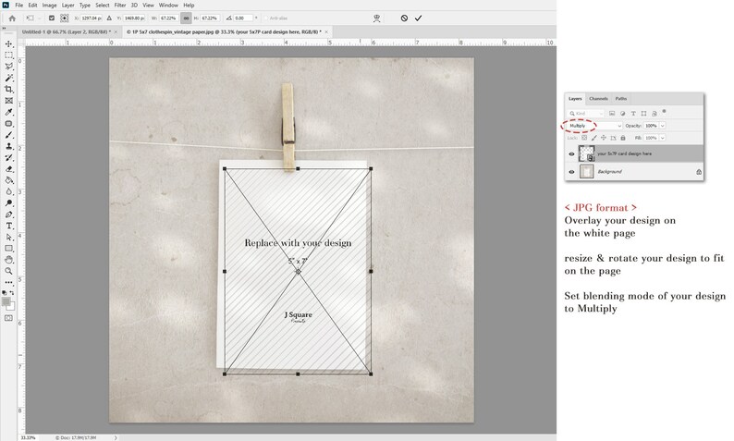
Task: Click the rotation angle input field
Action: click(242, 18)
